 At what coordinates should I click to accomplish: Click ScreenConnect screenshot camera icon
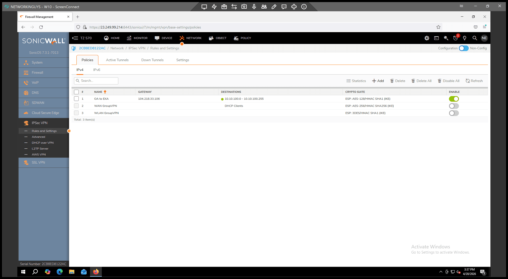(x=244, y=7)
